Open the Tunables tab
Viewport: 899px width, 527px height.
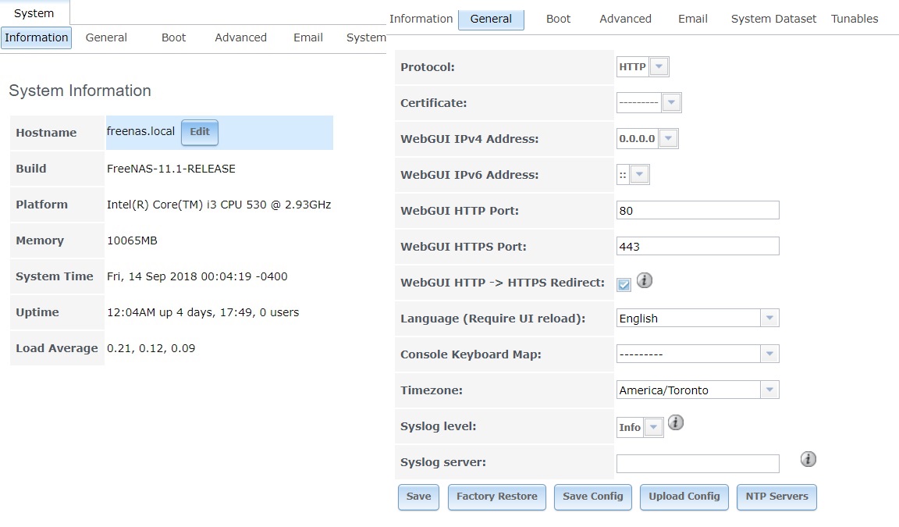(x=855, y=19)
